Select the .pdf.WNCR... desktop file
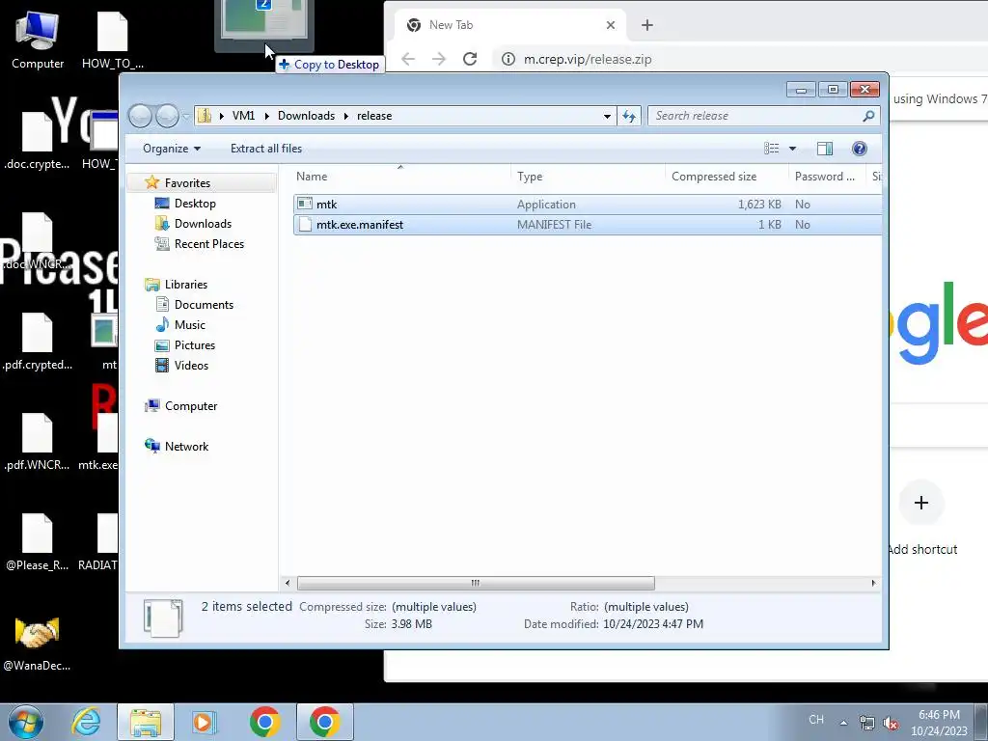988x741 pixels. [x=38, y=442]
